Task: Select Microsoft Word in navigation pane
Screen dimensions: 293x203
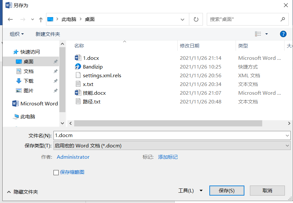Action: (39, 104)
